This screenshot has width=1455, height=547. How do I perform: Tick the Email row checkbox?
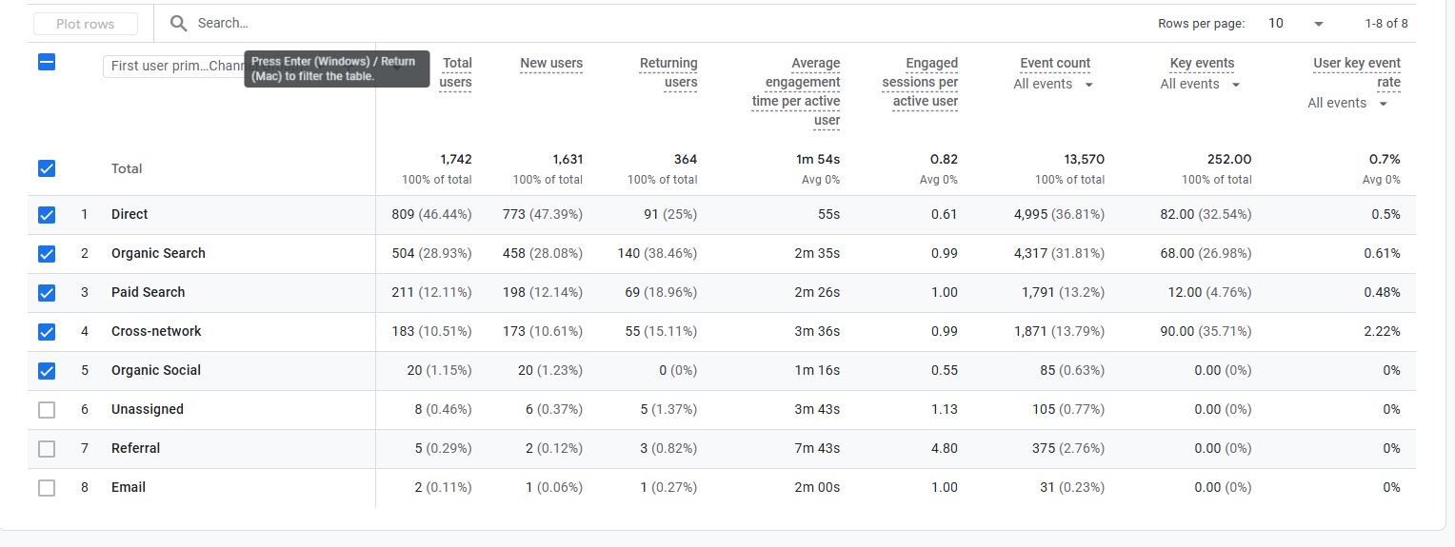point(47,488)
